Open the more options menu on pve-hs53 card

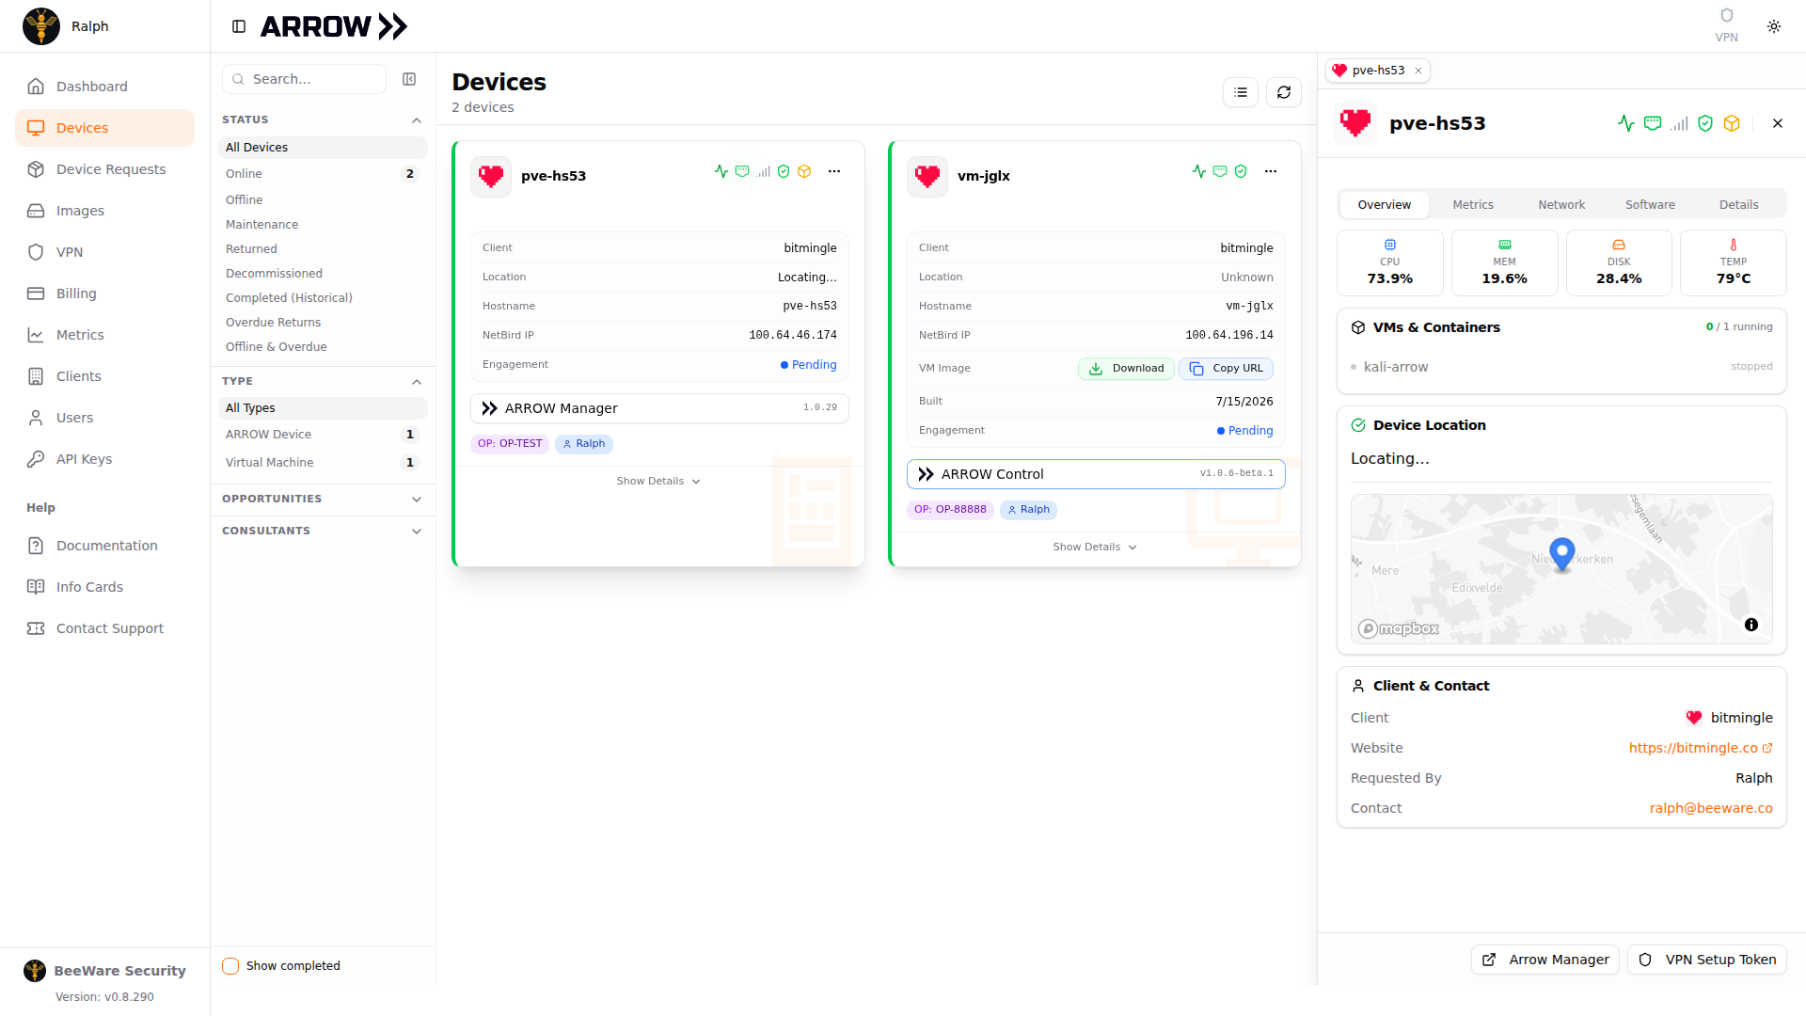point(834,171)
